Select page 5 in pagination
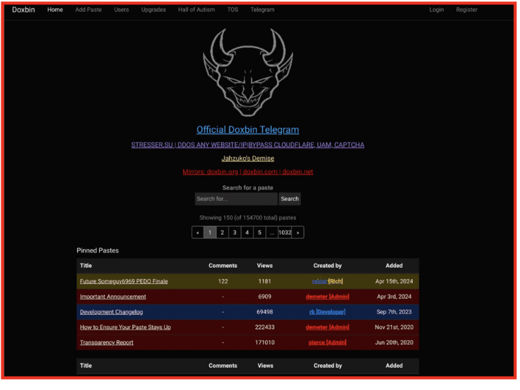Viewport: 520px width, 390px height. click(x=259, y=233)
